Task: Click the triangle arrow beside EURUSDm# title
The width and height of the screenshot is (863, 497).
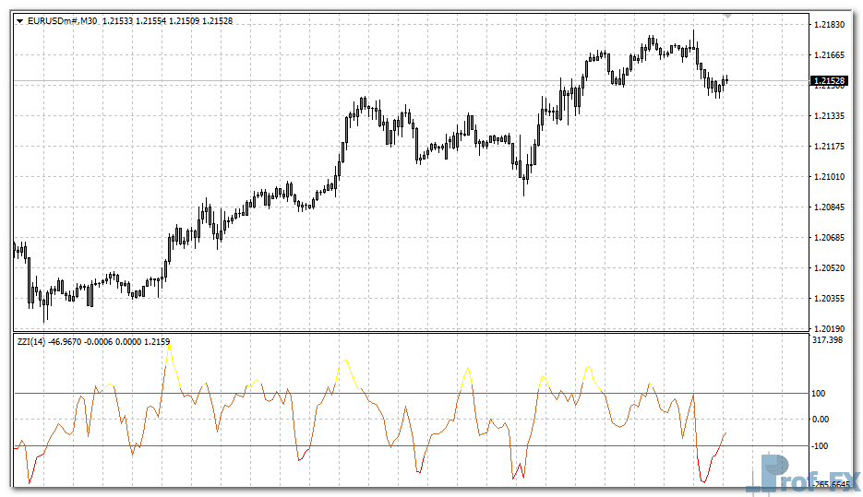Action: [19, 20]
